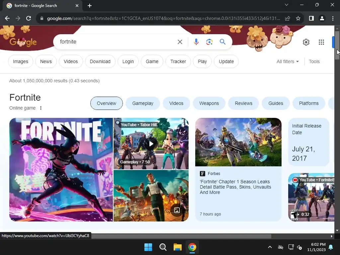Viewport: 340px width, 255px height.
Task: Filter results by Videos chip near top
Action: pos(71,61)
